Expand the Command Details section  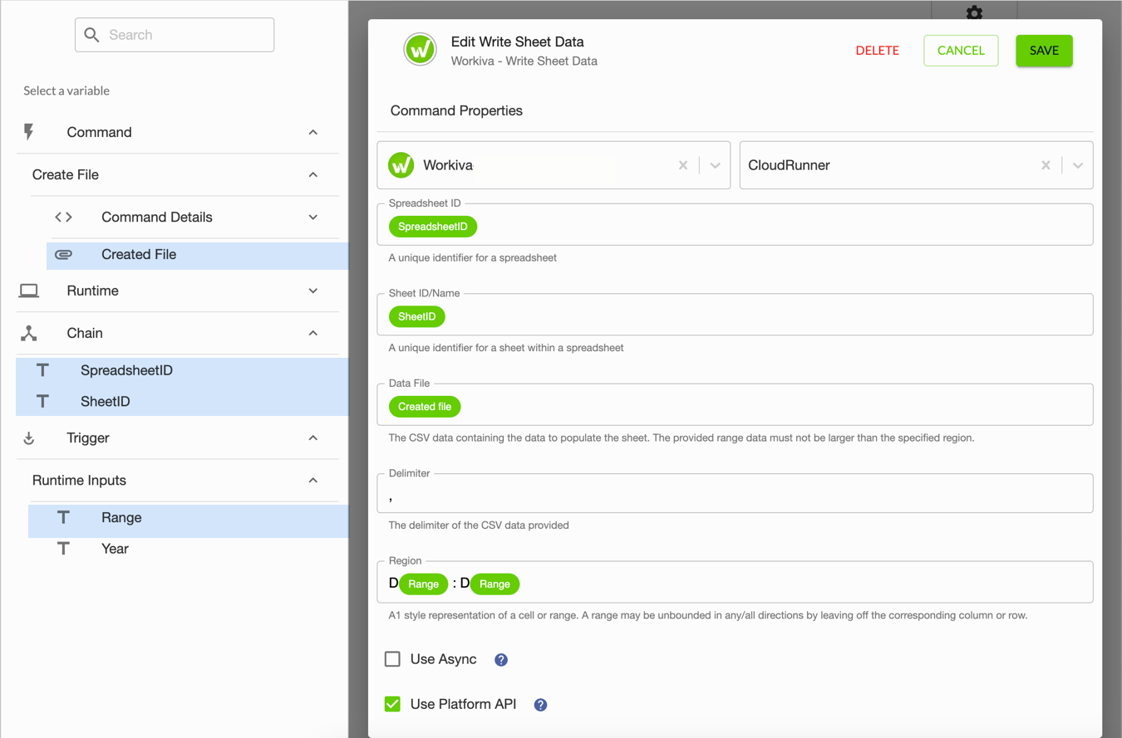click(x=313, y=217)
